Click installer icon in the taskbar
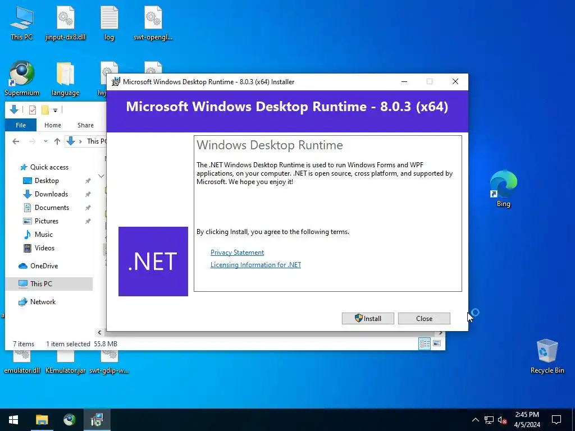The image size is (575, 431). point(97,420)
